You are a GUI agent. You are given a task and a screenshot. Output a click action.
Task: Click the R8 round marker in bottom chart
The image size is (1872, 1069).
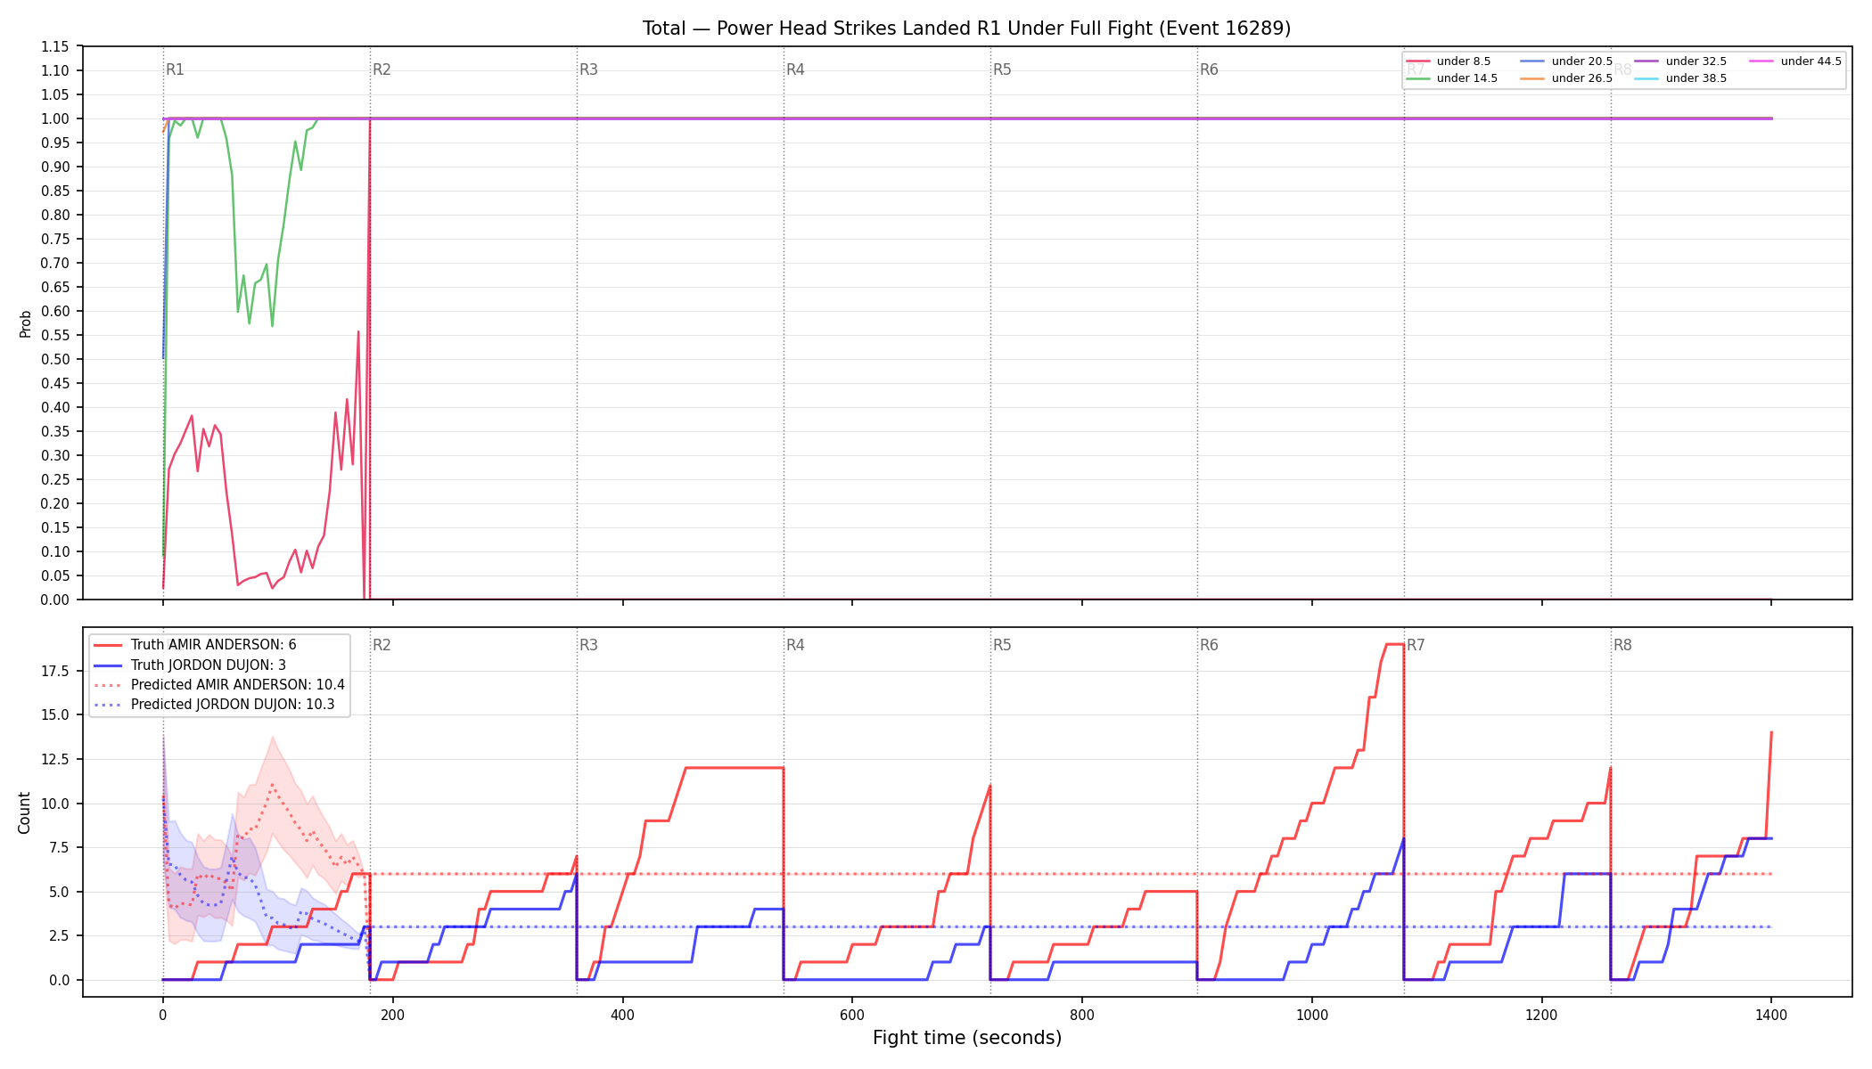click(x=1622, y=645)
